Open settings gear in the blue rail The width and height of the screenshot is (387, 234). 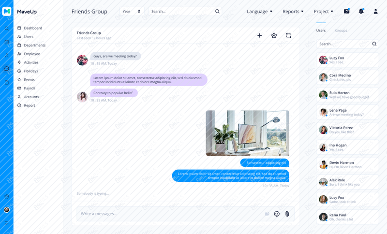[x=7, y=196]
